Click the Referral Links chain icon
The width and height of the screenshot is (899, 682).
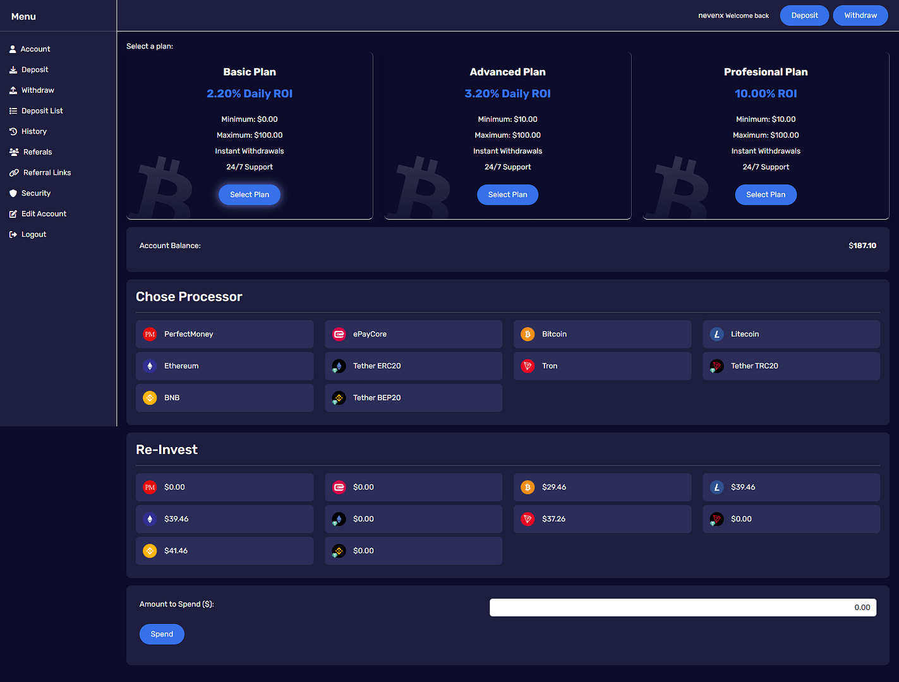pos(14,173)
